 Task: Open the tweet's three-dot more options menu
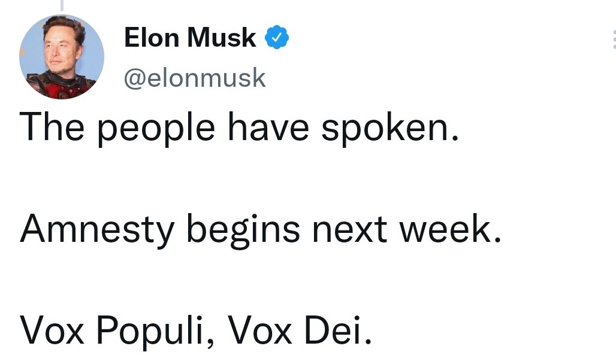(x=614, y=40)
